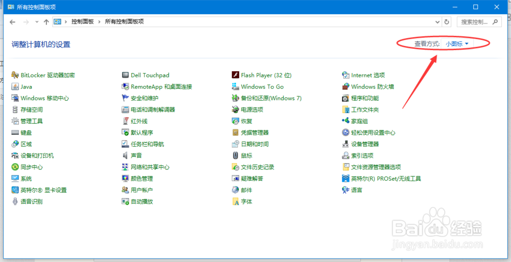511x262 pixels.
Task: Click the 键盘 keyboard icon
Action: coord(15,133)
